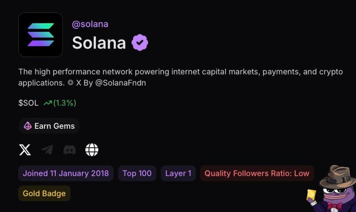Click the Gold Badge tag
Viewport: 356px width, 212px height.
pos(44,193)
